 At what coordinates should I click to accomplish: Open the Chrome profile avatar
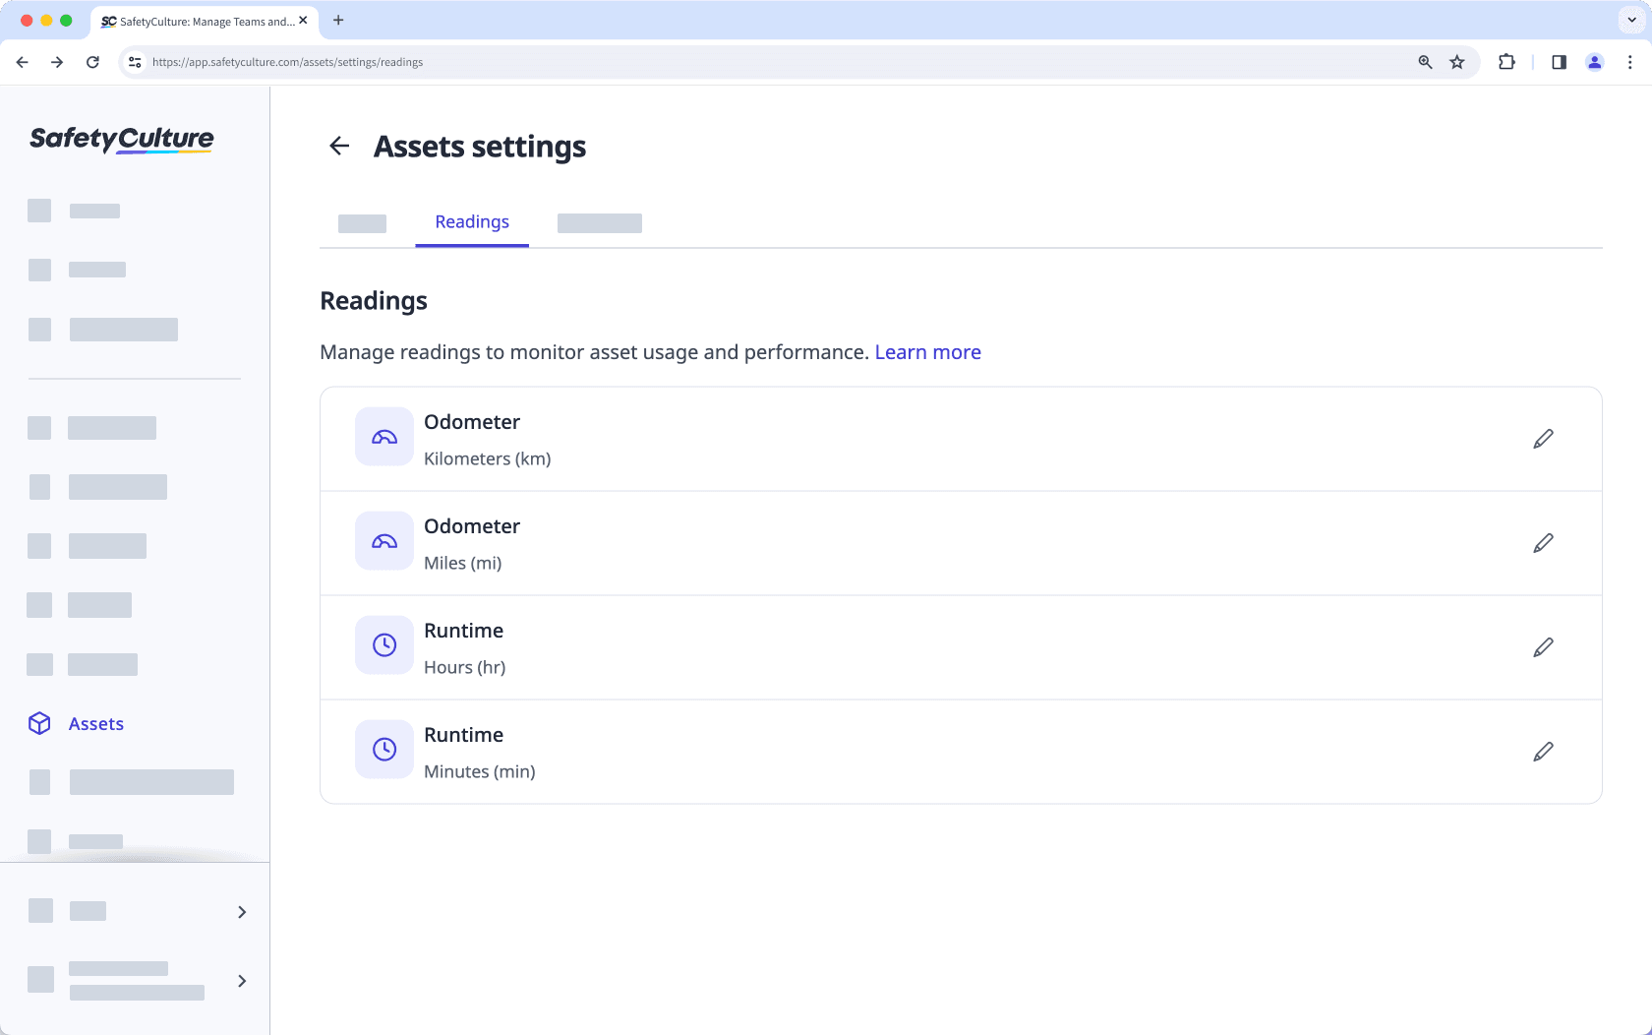coord(1593,61)
